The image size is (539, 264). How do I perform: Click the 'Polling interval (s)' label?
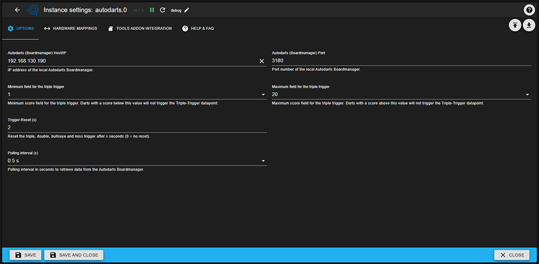click(x=23, y=153)
